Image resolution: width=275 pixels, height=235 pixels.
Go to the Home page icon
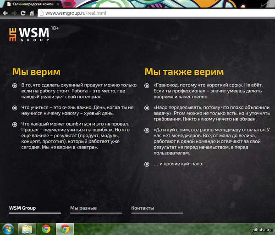point(32,13)
